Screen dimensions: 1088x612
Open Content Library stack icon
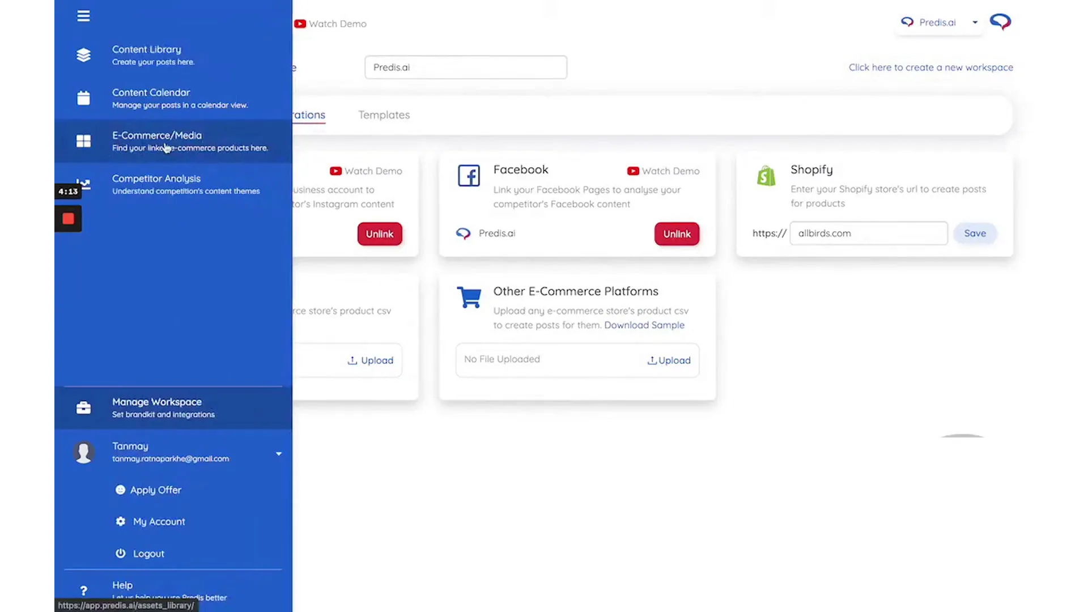pyautogui.click(x=83, y=55)
